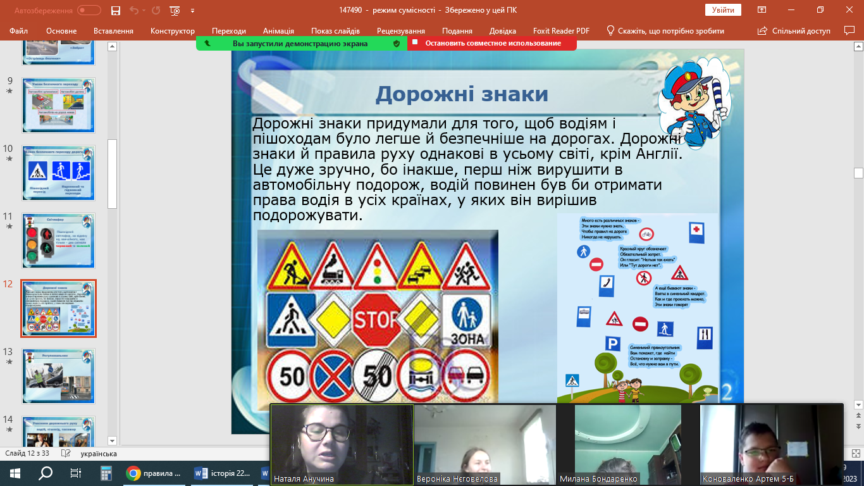Open the Calculator taskbar icon
Image resolution: width=864 pixels, height=486 pixels.
click(x=106, y=473)
